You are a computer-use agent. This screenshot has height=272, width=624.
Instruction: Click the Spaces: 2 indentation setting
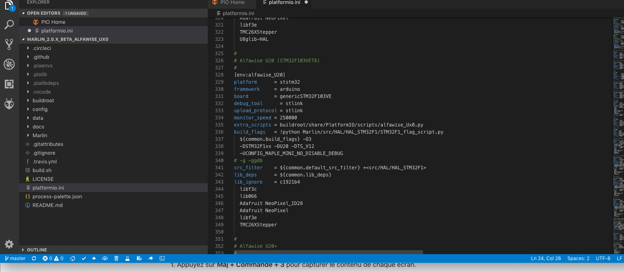coord(578,259)
